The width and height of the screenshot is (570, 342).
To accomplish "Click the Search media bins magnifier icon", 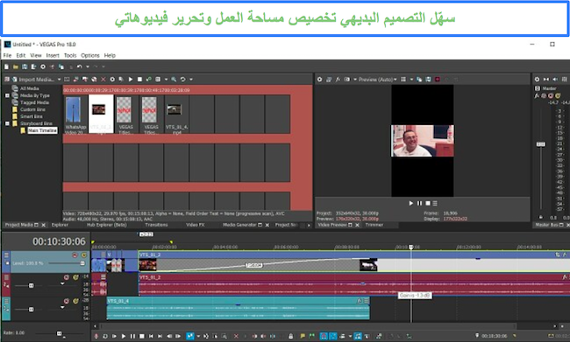I will coord(174,80).
